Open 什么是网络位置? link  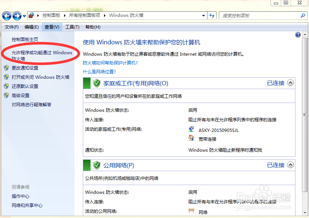99,72
